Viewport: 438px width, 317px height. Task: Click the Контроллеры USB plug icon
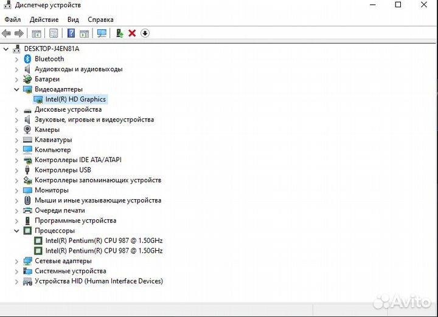(27, 170)
